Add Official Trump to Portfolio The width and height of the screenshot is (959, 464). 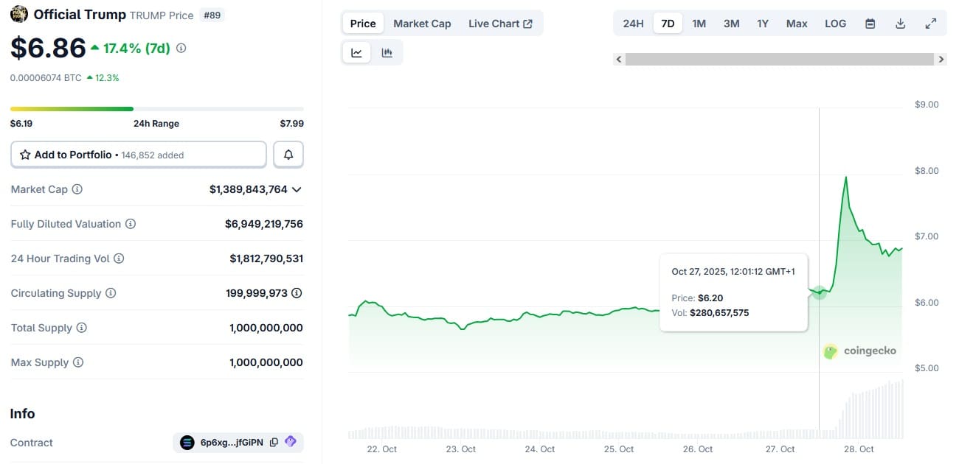(139, 155)
